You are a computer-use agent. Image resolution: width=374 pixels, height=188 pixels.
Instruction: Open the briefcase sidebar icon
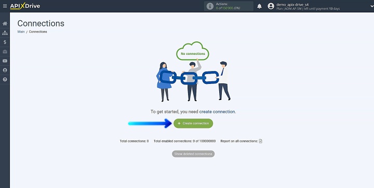[x=5, y=52]
